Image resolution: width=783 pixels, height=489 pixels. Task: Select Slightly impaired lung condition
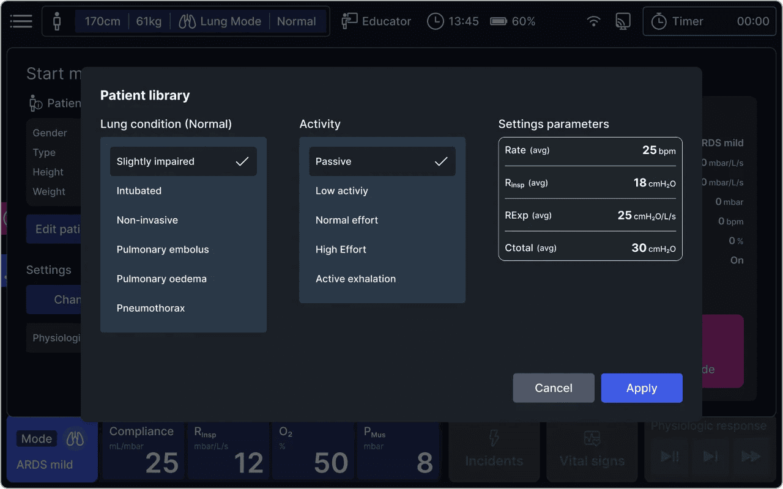pyautogui.click(x=183, y=161)
